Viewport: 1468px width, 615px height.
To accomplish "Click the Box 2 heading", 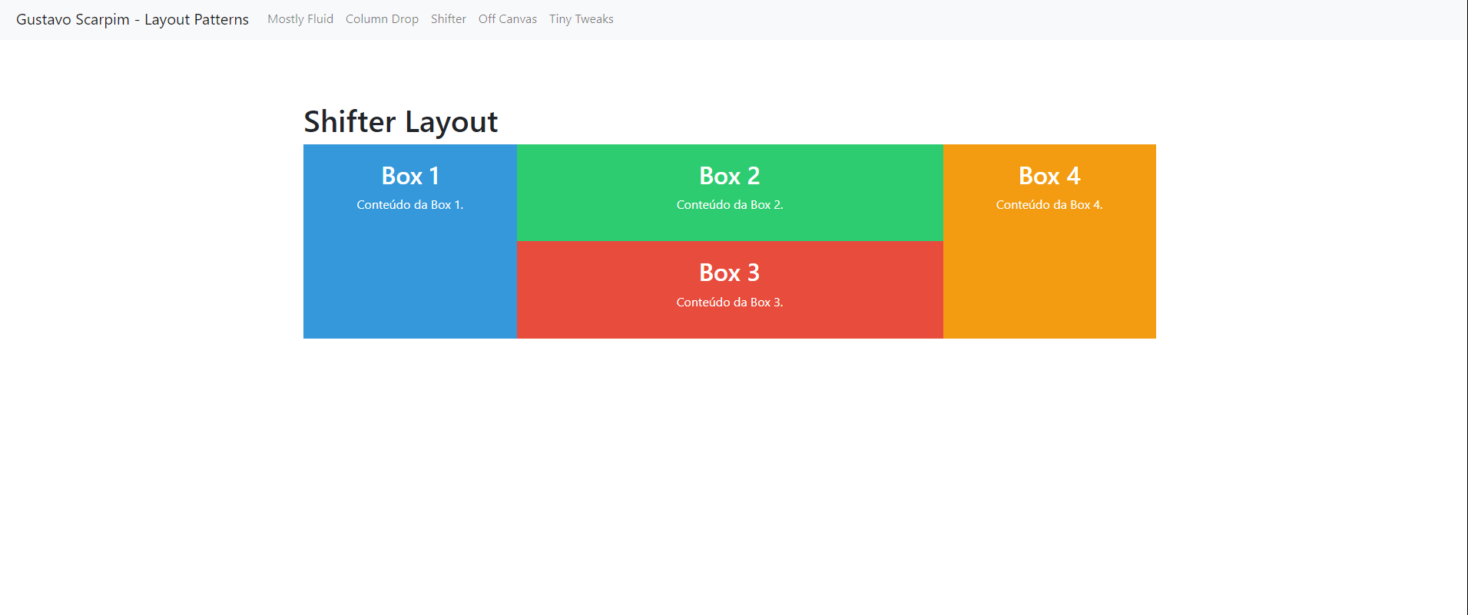I will [x=730, y=176].
